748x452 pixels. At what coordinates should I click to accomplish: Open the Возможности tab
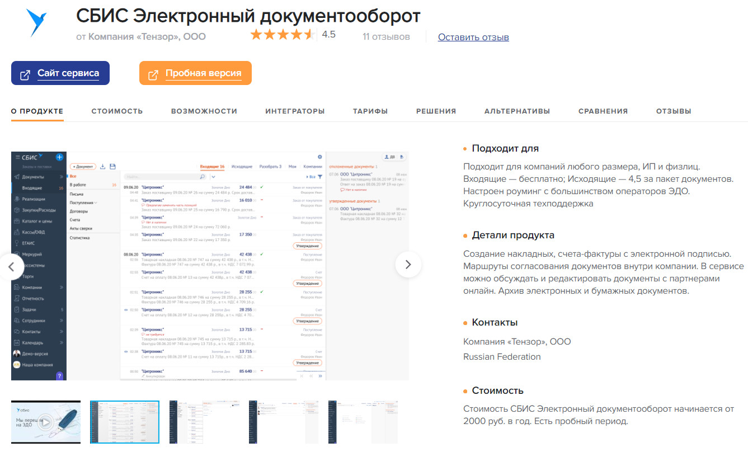204,111
